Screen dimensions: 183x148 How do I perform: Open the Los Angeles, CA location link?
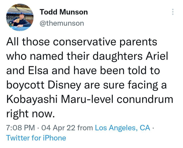point(122,128)
